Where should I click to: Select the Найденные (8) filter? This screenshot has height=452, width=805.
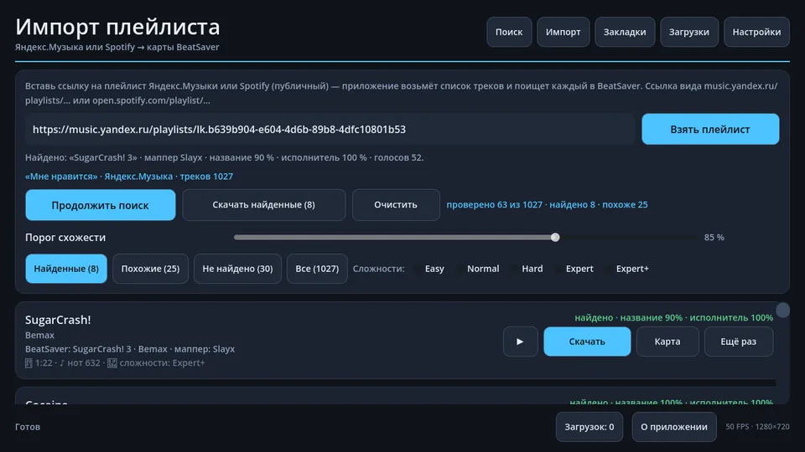(66, 269)
